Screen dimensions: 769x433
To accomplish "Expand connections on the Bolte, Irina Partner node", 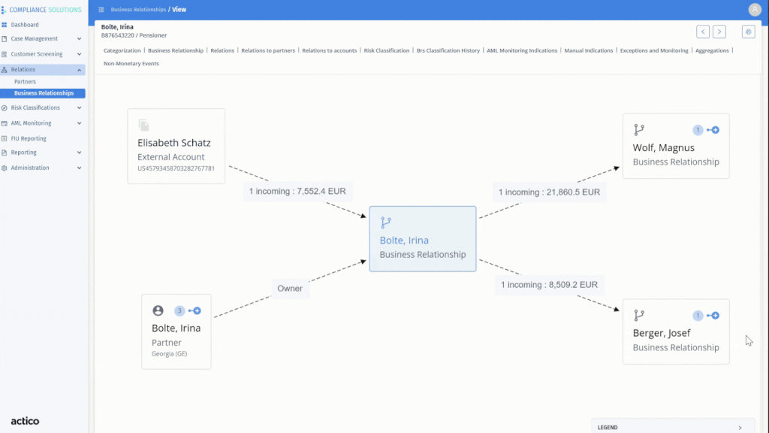I will (x=197, y=310).
